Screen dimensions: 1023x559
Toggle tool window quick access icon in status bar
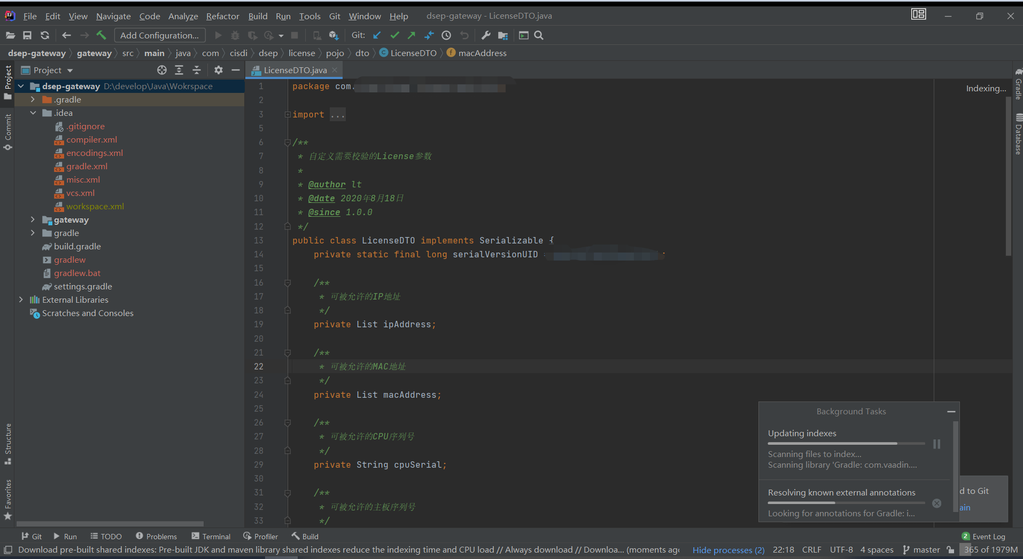[x=8, y=549]
